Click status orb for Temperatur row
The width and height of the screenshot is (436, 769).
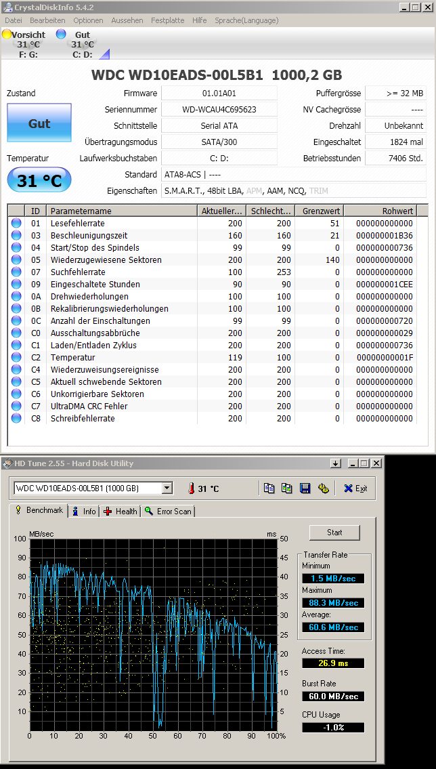tap(16, 358)
